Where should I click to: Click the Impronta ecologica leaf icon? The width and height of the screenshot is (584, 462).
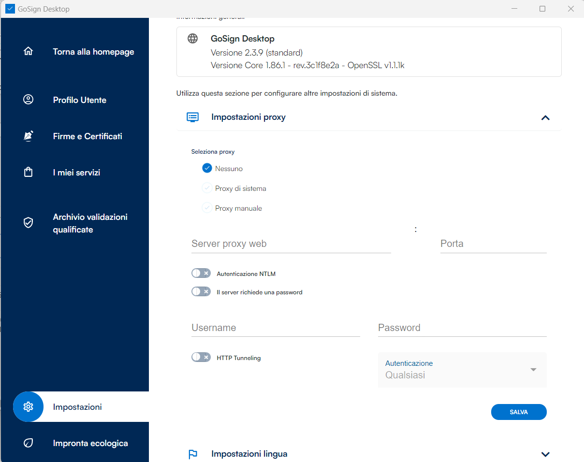28,443
